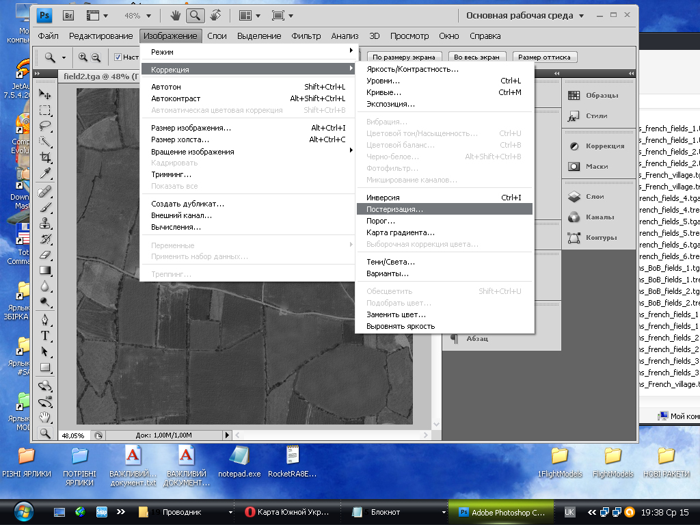
Task: Choose the Horizontal Type tool
Action: [46, 336]
